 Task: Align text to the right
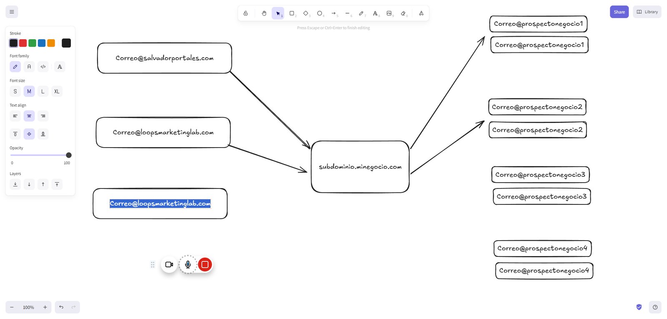coord(43,116)
